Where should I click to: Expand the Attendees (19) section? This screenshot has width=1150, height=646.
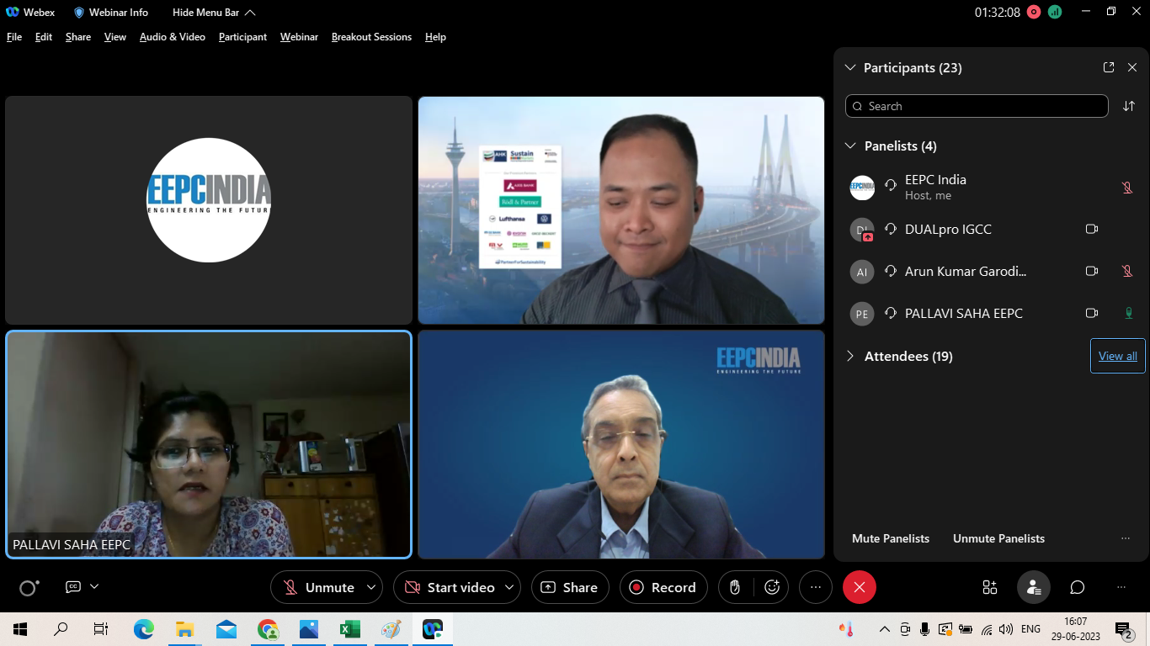[x=850, y=356]
